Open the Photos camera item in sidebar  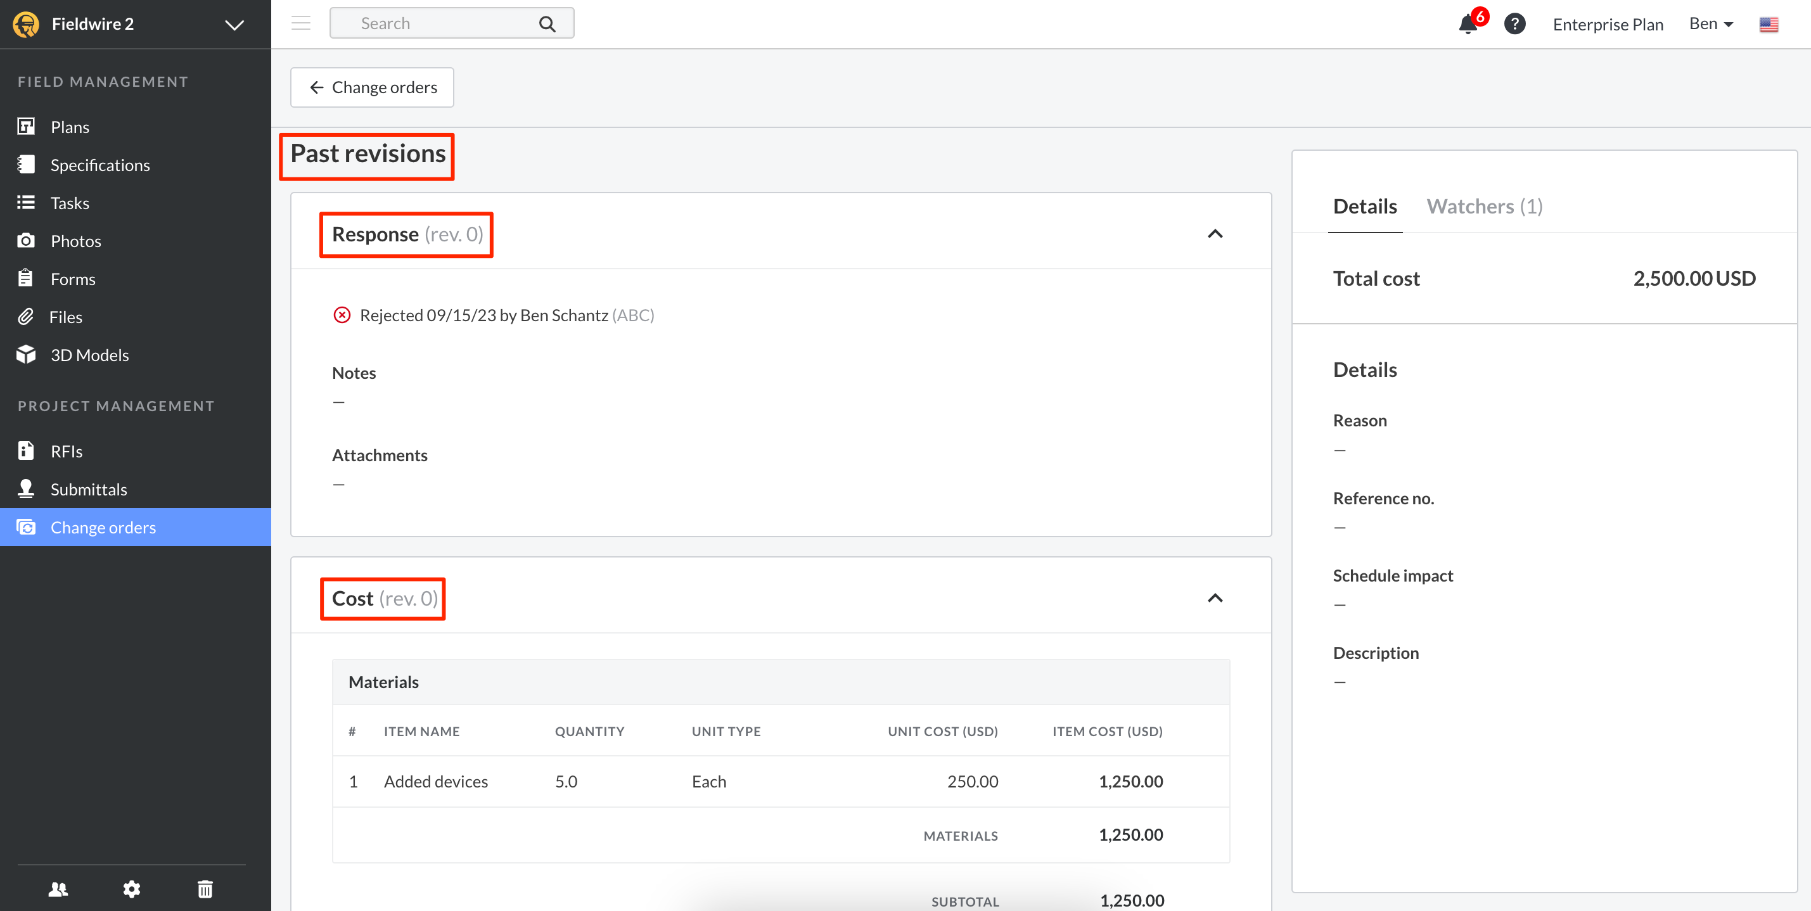pyautogui.click(x=75, y=241)
